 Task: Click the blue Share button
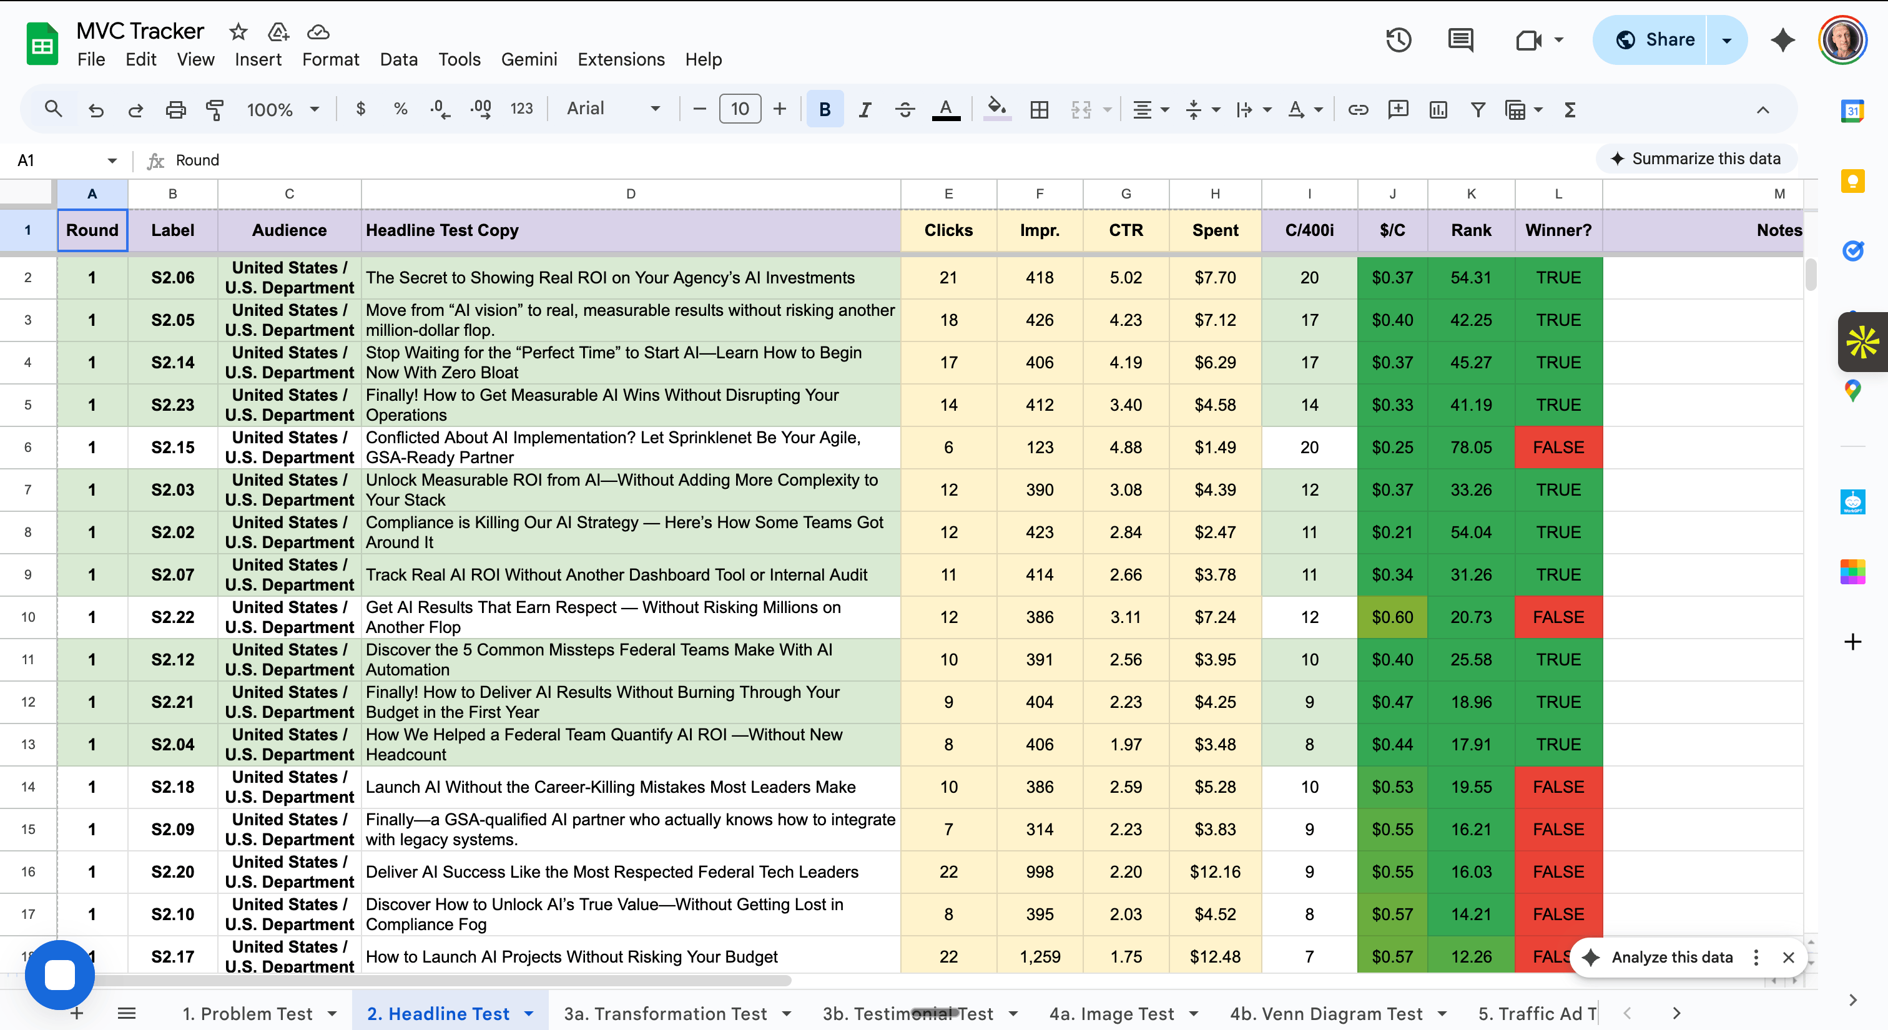tap(1655, 39)
